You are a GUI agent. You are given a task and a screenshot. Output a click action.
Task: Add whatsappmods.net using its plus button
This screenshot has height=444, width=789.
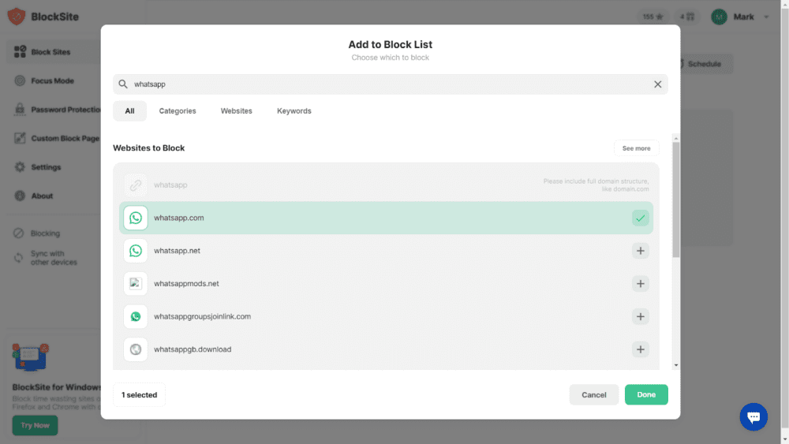pos(640,284)
